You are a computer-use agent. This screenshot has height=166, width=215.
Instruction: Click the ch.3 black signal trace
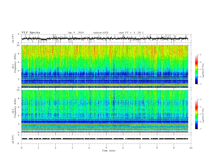pyautogui.click(x=105, y=139)
